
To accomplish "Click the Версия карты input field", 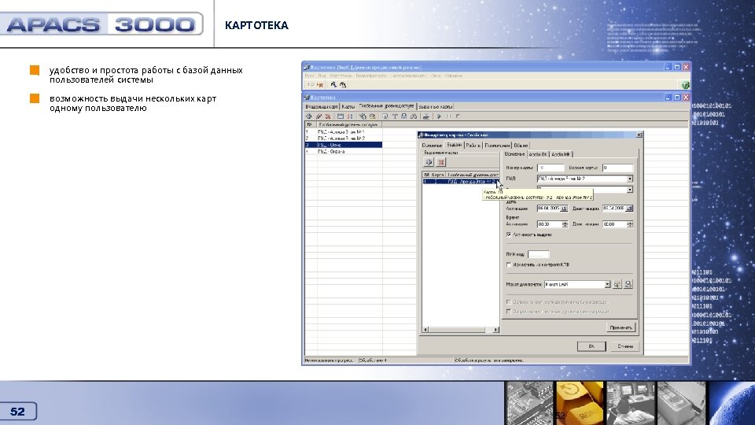I will coord(617,168).
